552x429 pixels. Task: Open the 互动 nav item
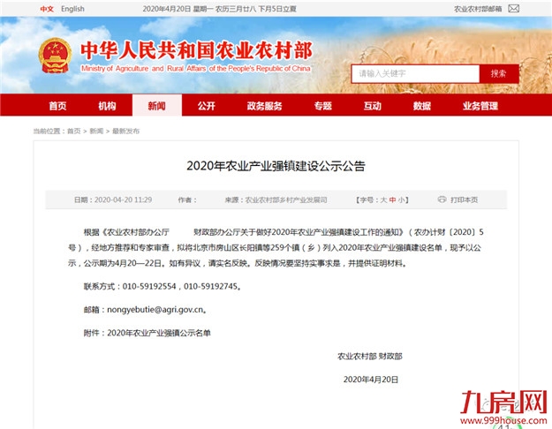[373, 106]
